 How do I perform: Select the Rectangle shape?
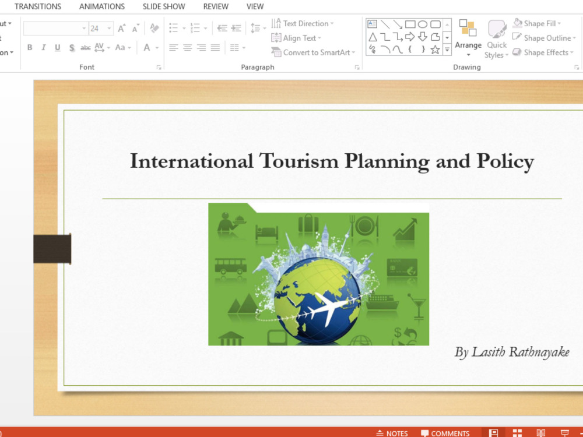pyautogui.click(x=410, y=24)
